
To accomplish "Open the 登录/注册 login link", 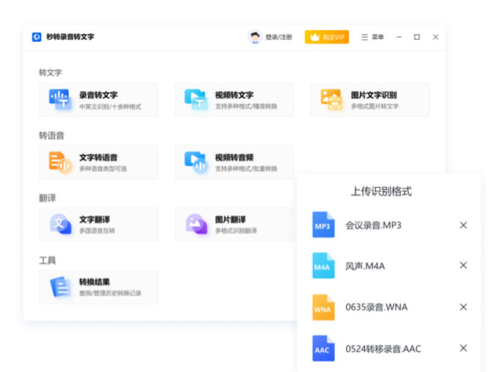I will click(278, 38).
